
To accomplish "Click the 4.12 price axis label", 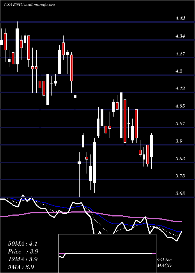I will 180,89.
